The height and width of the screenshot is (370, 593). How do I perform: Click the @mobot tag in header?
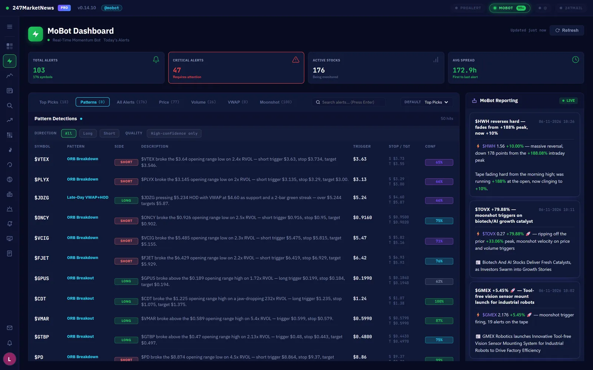point(112,8)
